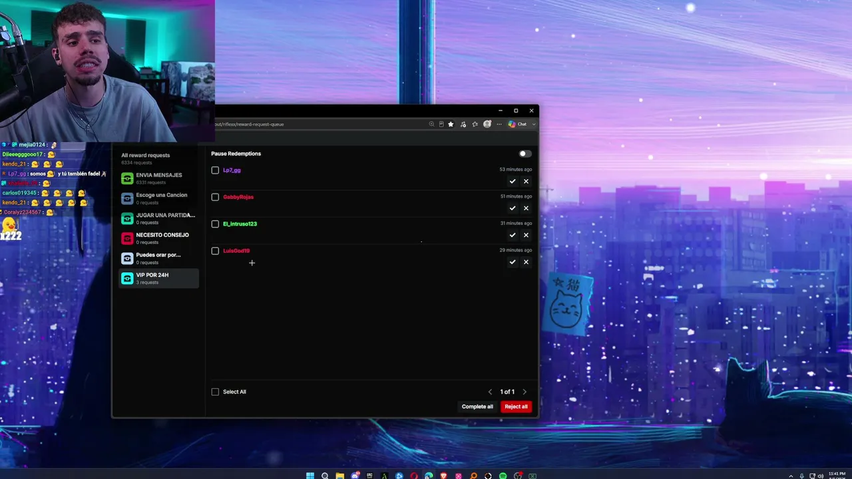
Task: Click the red Reject all button
Action: click(x=516, y=406)
